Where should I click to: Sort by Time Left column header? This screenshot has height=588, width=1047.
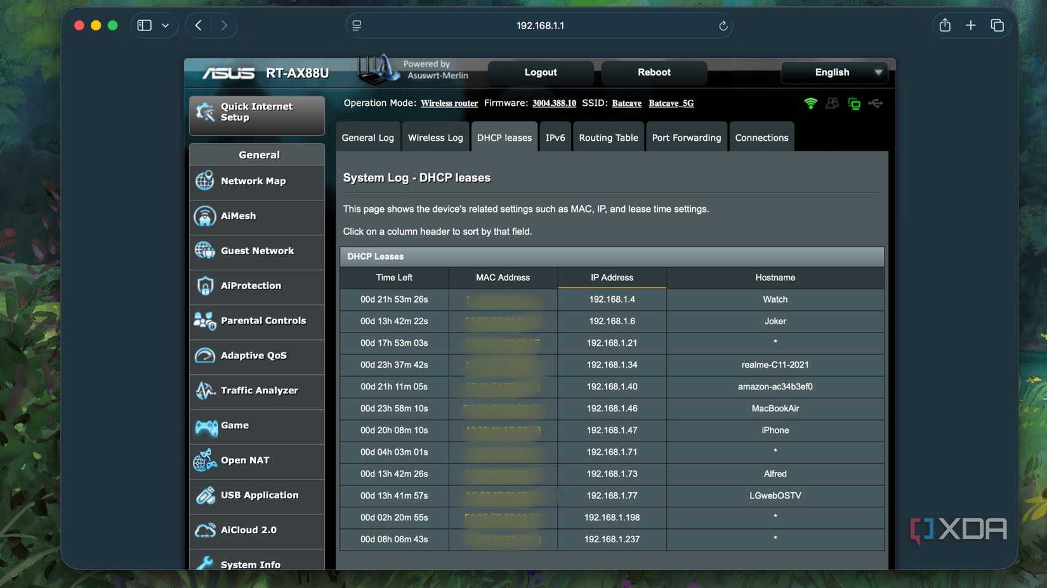394,278
